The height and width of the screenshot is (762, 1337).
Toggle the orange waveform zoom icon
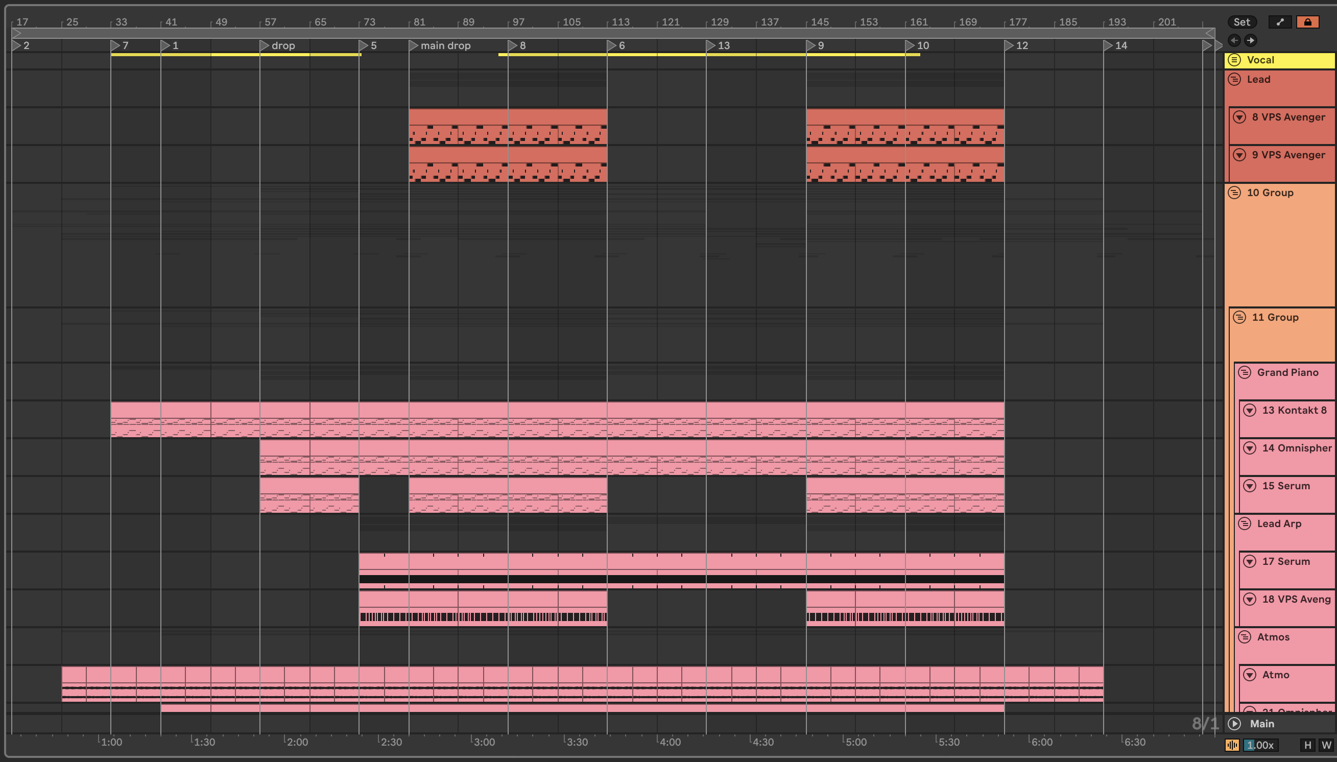[x=1232, y=745]
